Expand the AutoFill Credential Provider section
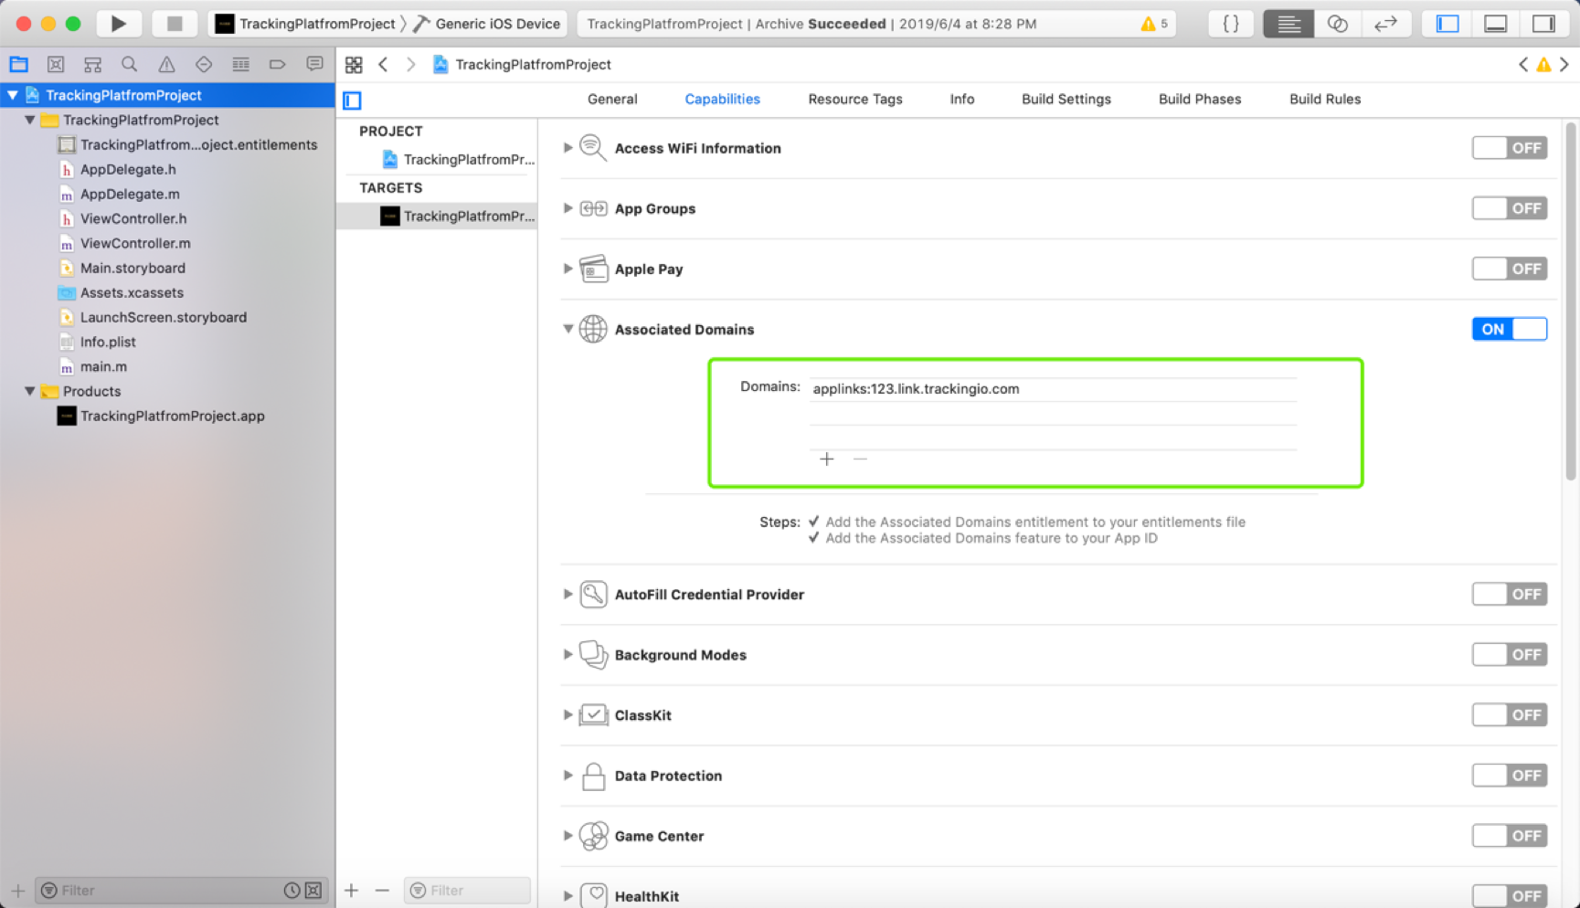1580x908 pixels. pos(567,594)
